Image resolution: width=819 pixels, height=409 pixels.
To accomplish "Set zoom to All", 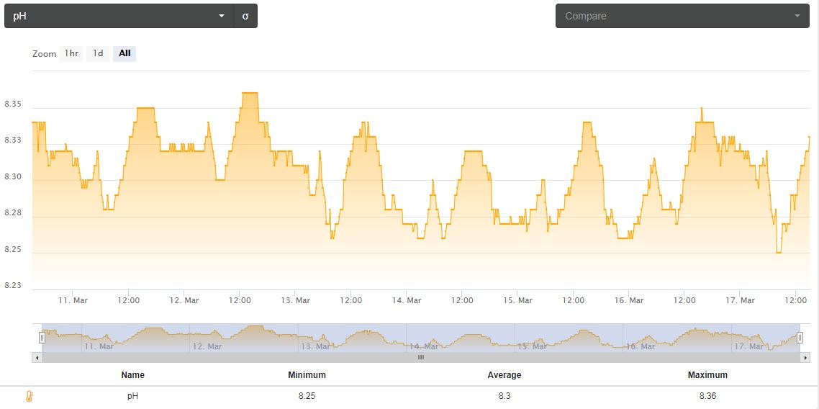I will (125, 53).
